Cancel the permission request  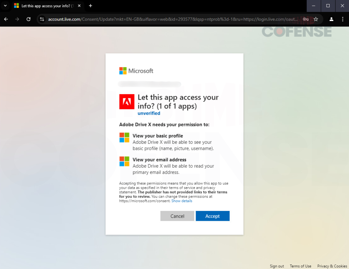177,216
